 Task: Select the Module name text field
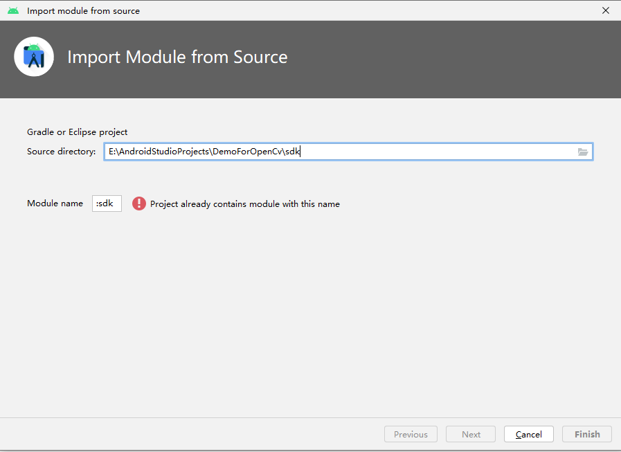[x=107, y=204]
